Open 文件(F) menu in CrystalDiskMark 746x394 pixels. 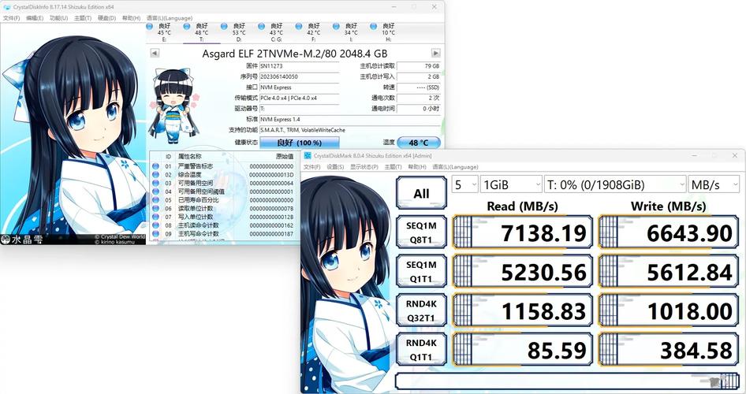click(312, 167)
